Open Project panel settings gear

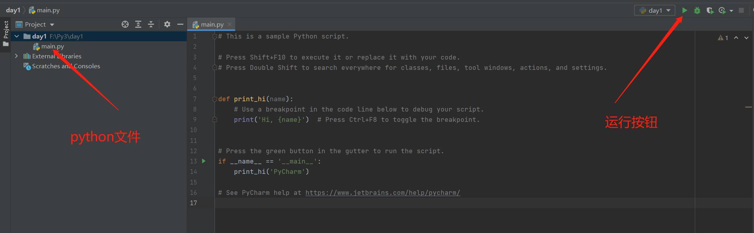coord(167,24)
